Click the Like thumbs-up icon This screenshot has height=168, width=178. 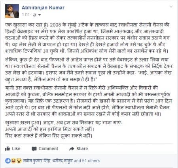8,149
